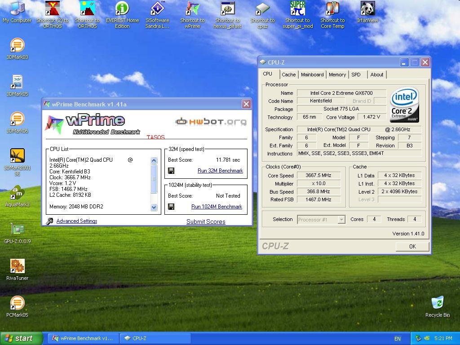Viewport: 460px width, 345px height.
Task: Click the CPU List scroll down arrow
Action: tap(154, 207)
